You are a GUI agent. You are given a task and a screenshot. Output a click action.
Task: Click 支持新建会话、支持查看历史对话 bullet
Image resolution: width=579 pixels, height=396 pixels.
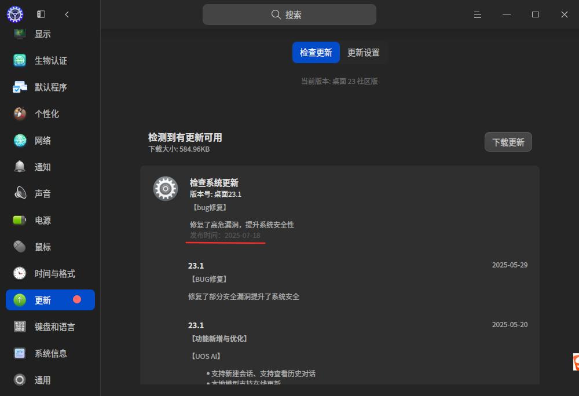261,373
